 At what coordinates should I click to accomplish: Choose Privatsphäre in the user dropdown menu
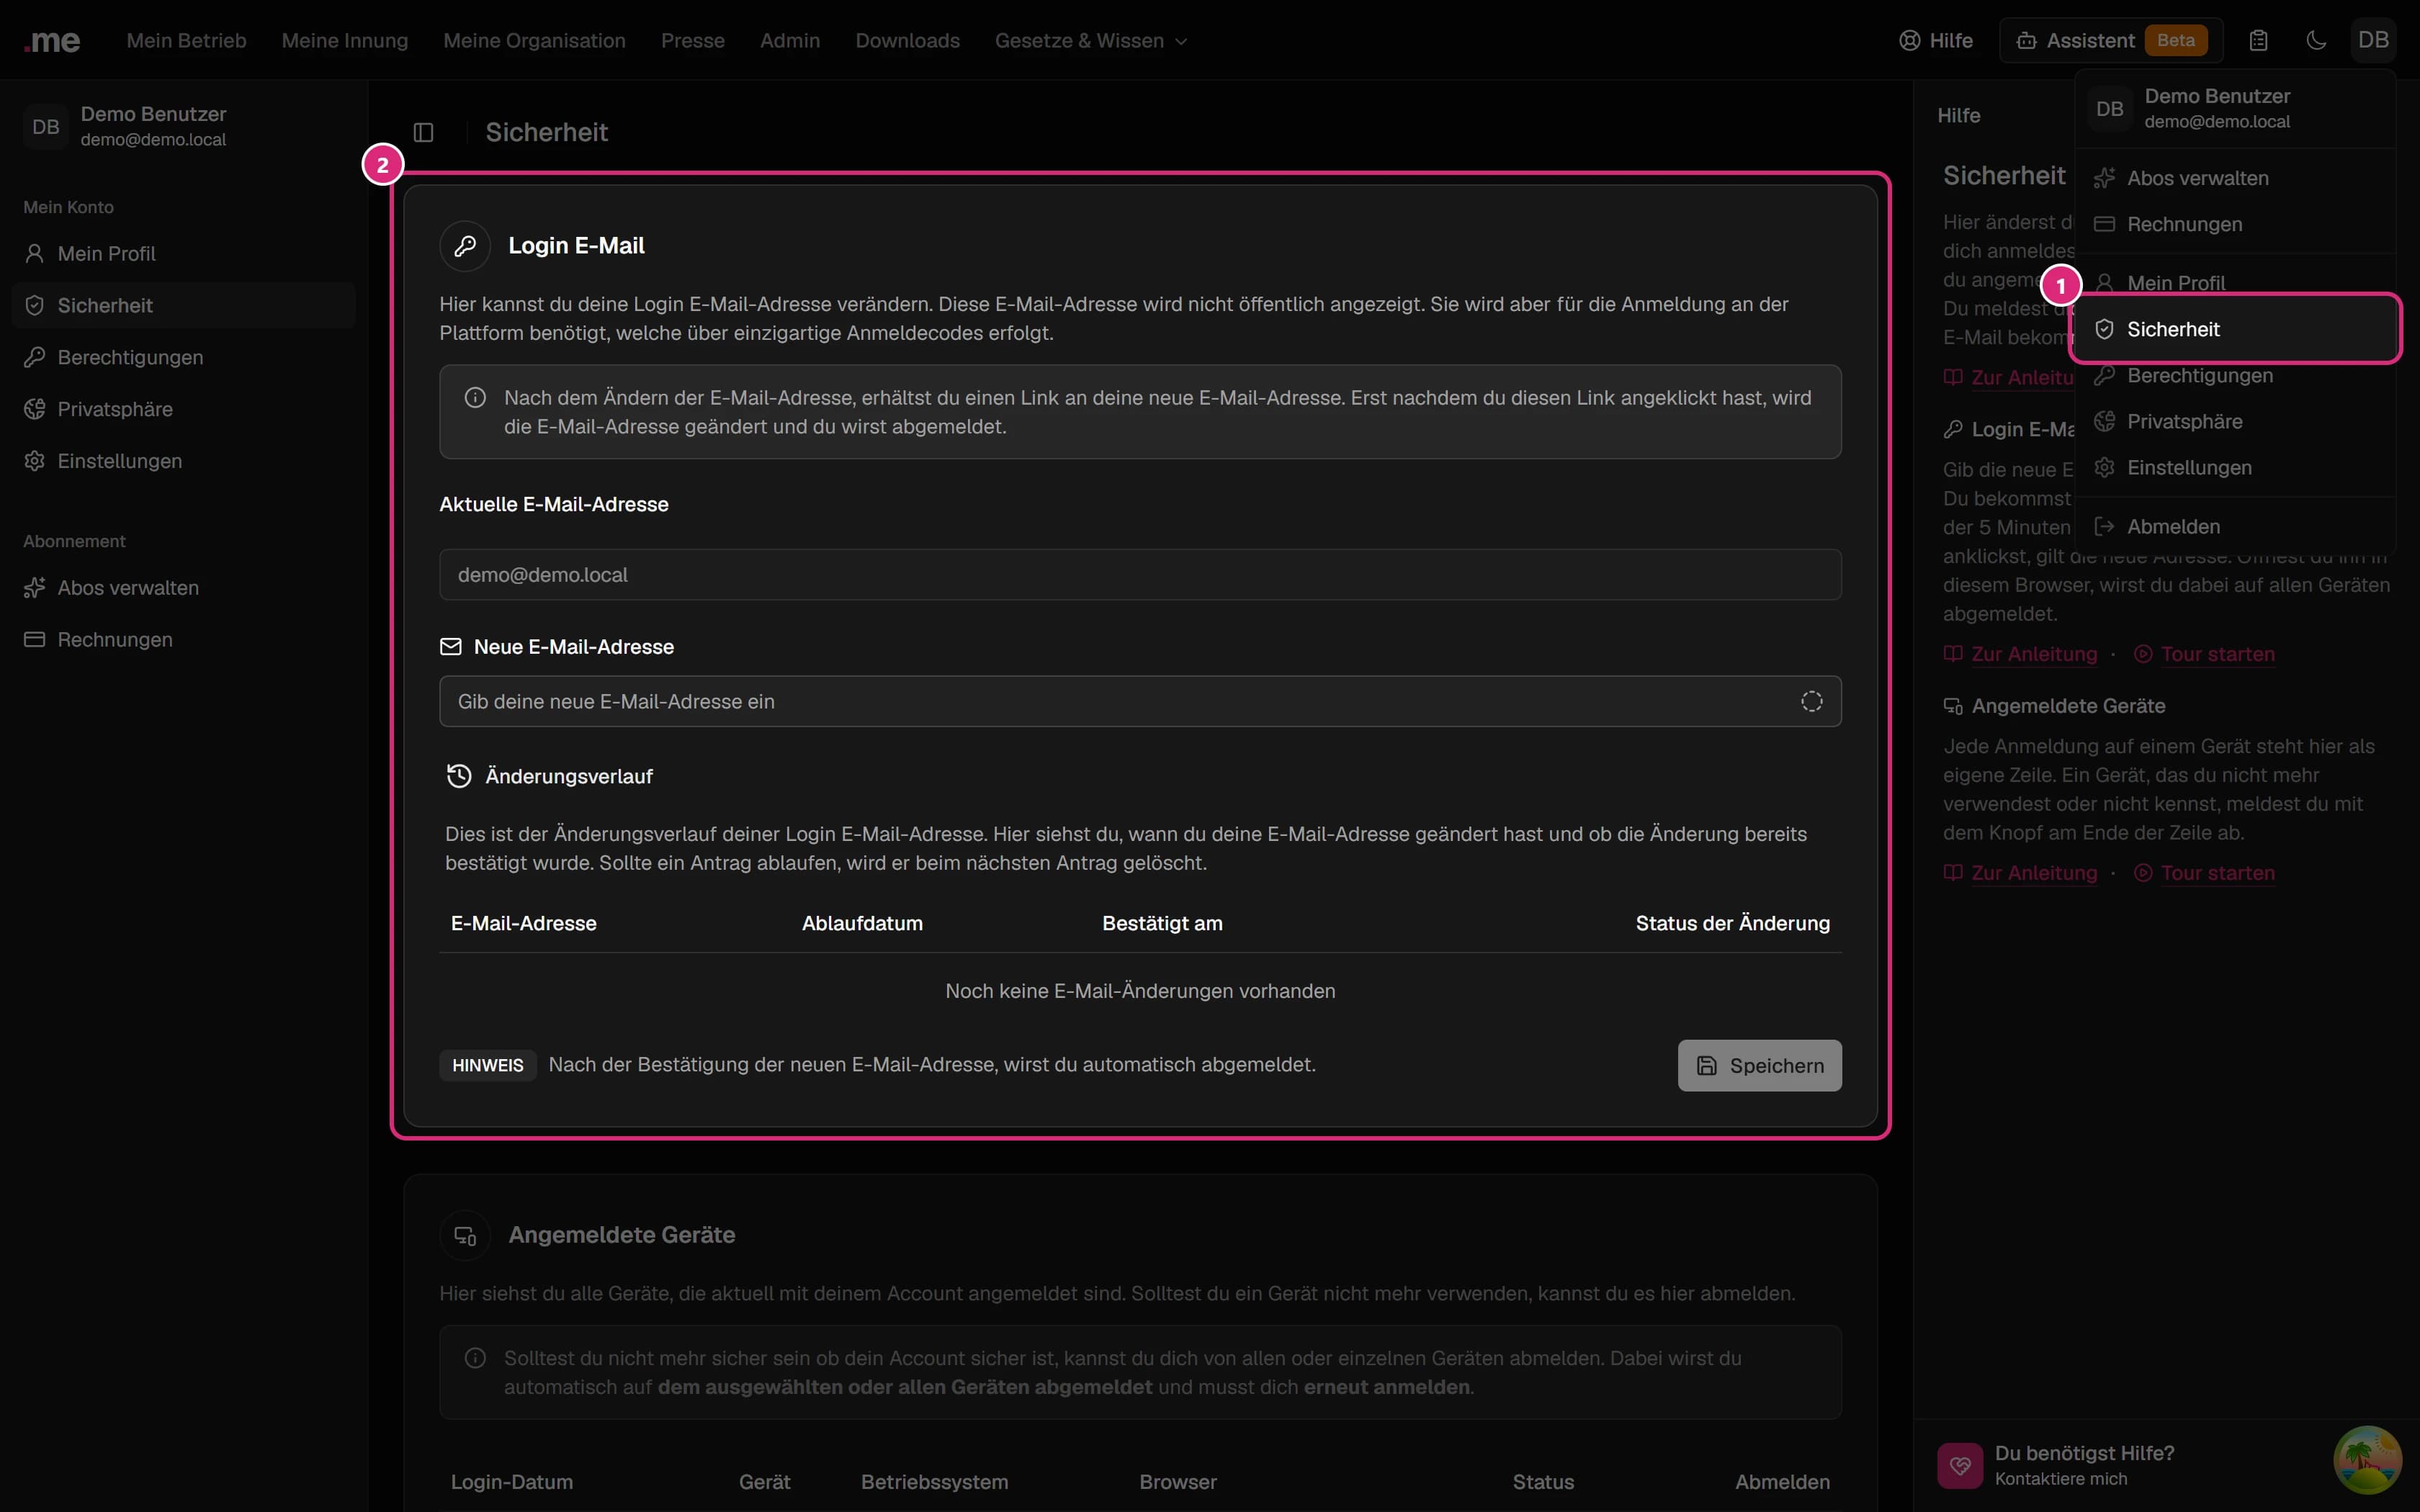(2236, 422)
